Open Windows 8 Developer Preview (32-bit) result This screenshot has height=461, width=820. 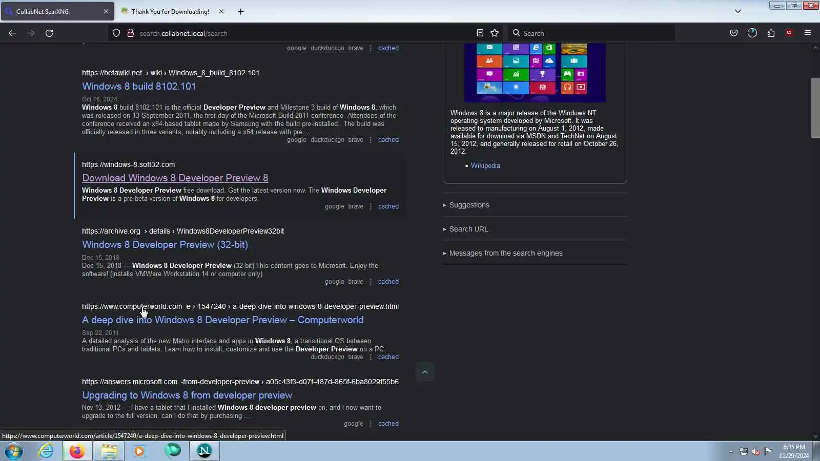tap(165, 245)
